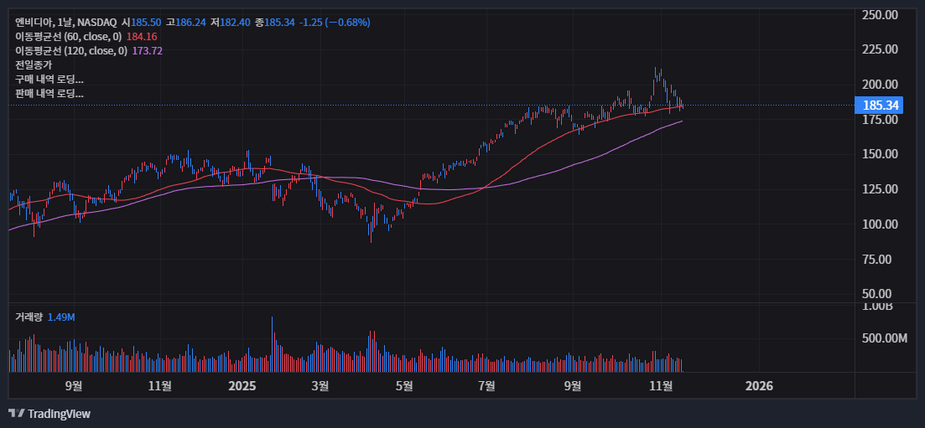925x428 pixels.
Task: Click the 100.00 price scale label
Action: (881, 224)
